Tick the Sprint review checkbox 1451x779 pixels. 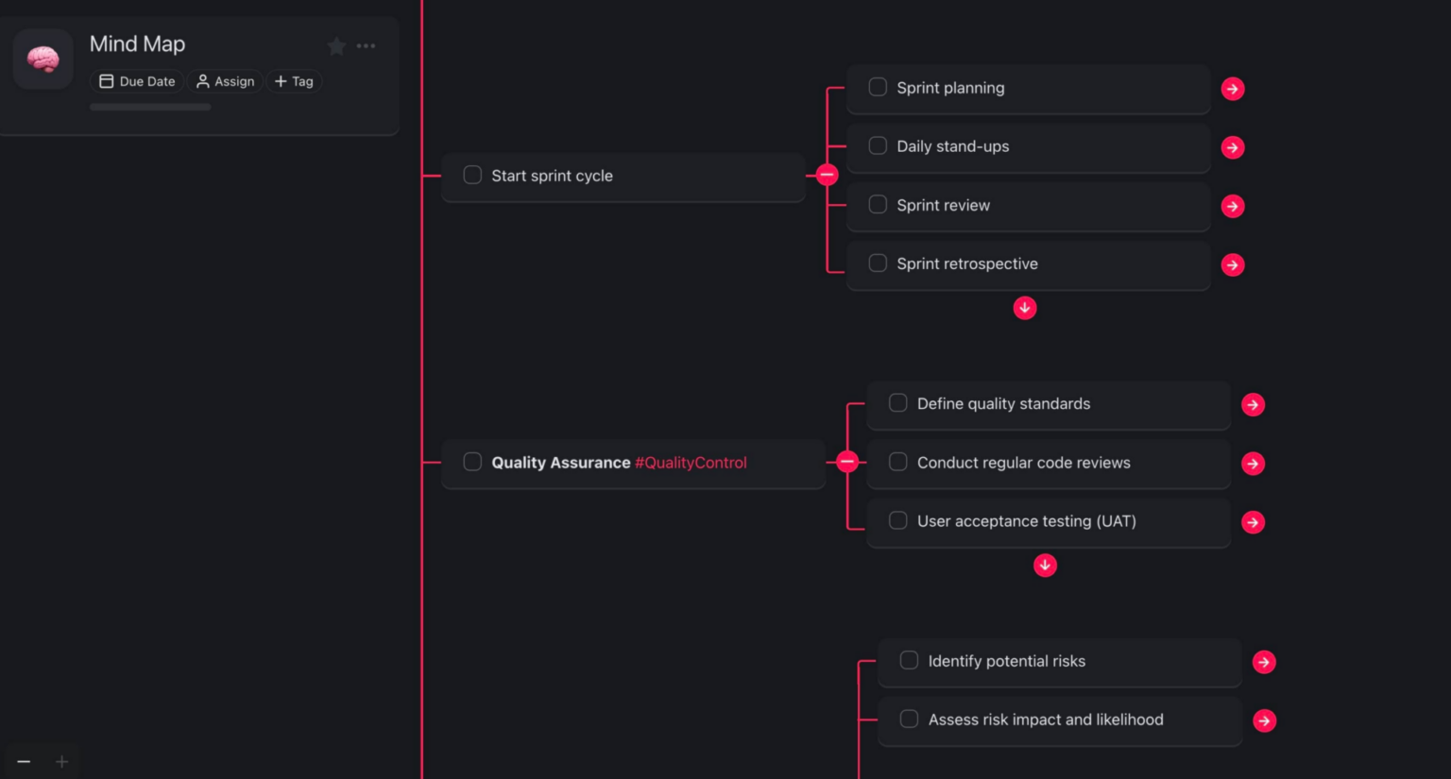(878, 205)
